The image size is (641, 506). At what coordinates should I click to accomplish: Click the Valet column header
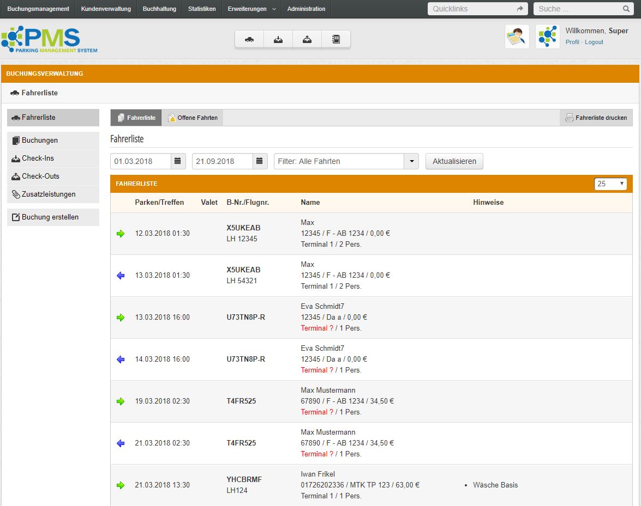pyautogui.click(x=209, y=203)
